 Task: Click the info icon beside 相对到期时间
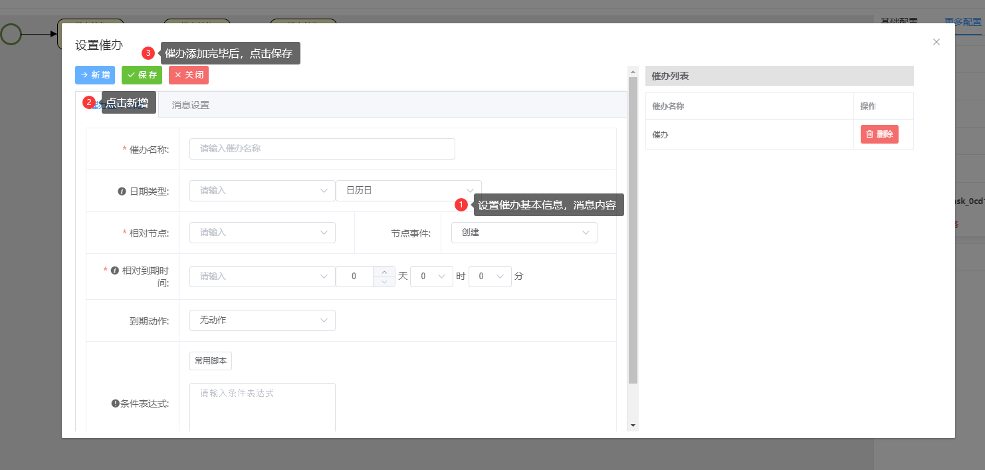[114, 271]
